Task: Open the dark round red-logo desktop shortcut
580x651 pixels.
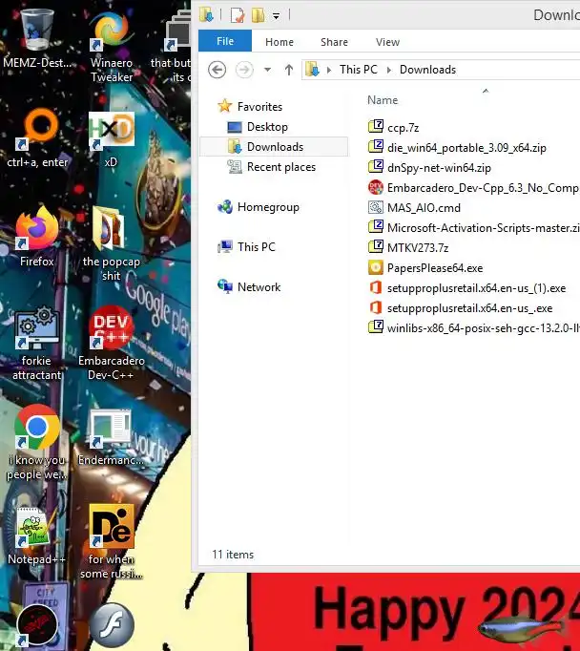Action: [x=37, y=626]
